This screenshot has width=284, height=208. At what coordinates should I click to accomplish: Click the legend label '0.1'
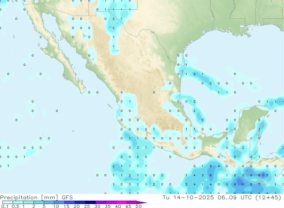pyautogui.click(x=5, y=206)
